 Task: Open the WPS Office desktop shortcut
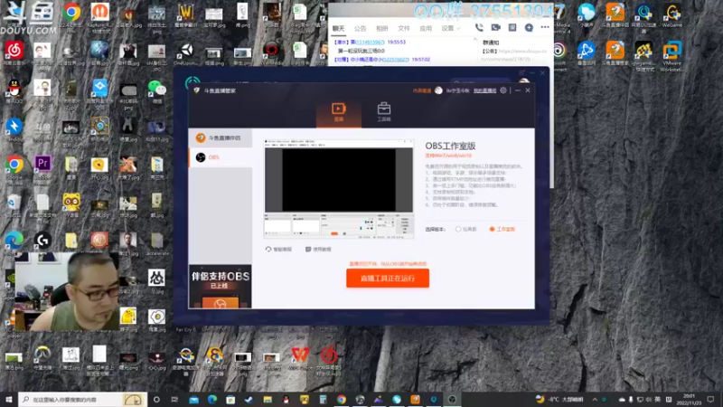click(x=300, y=358)
